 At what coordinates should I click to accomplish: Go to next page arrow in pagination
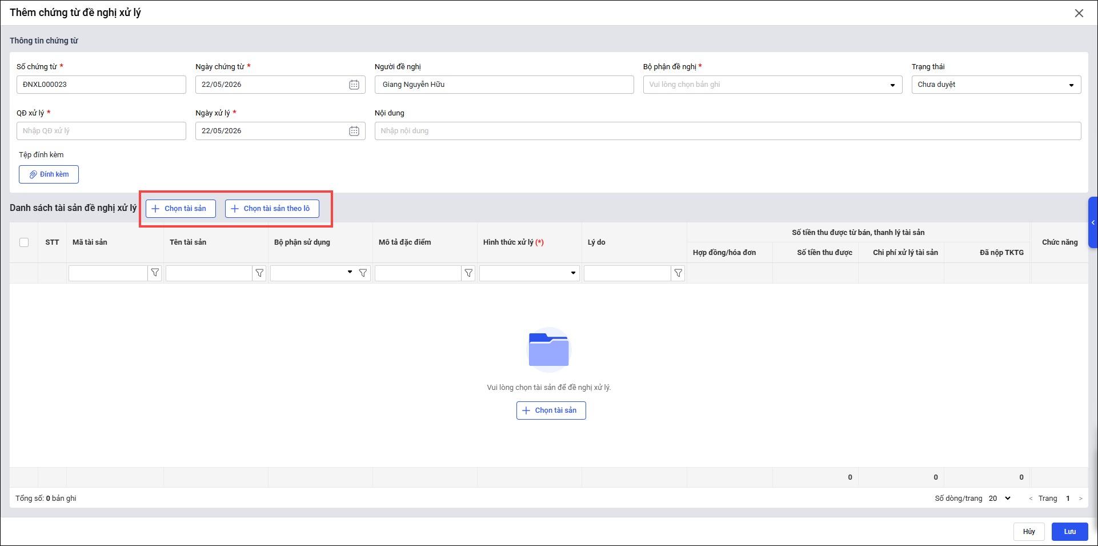[1080, 499]
